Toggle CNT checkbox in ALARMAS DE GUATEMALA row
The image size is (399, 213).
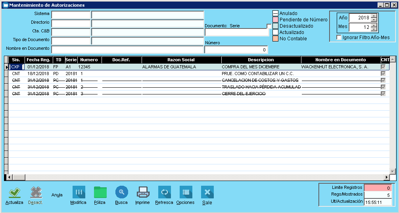[x=383, y=67]
